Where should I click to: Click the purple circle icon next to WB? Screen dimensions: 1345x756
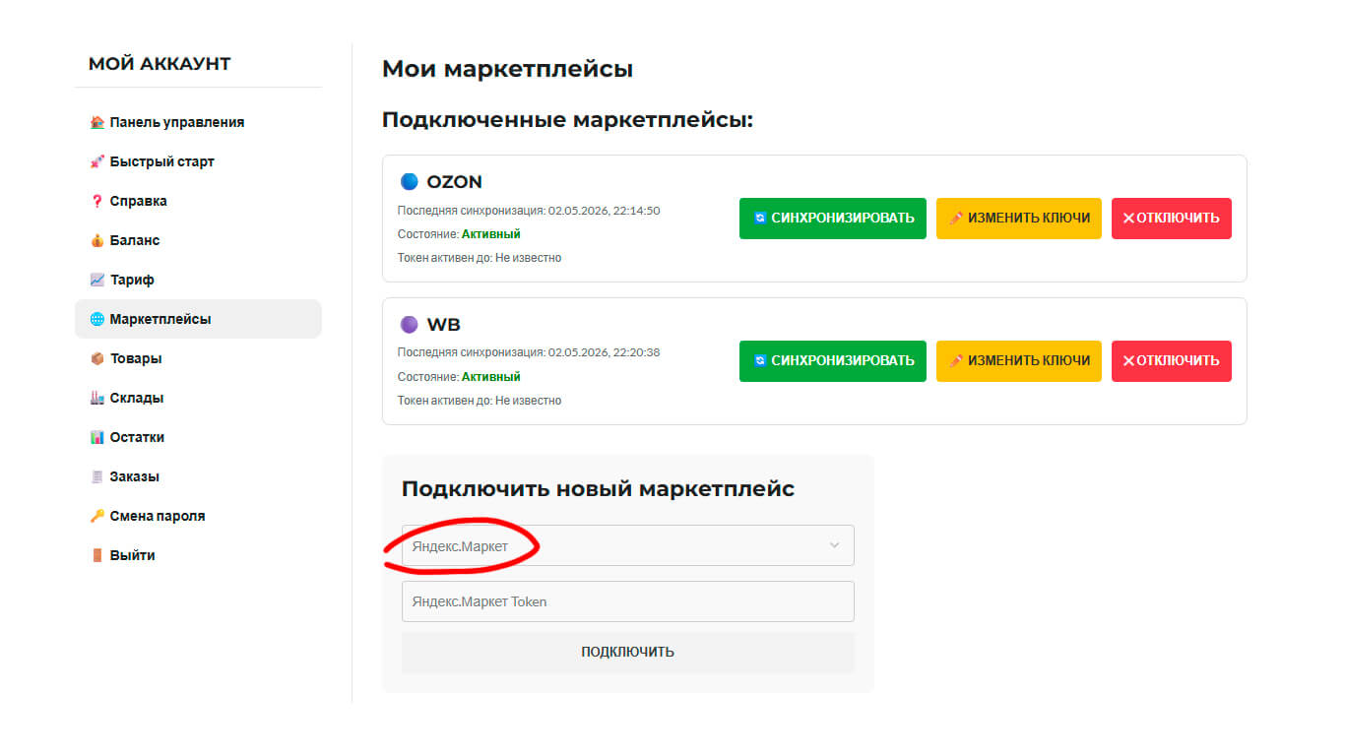(410, 325)
